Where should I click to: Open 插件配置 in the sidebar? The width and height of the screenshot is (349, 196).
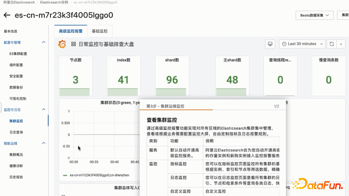point(16,65)
